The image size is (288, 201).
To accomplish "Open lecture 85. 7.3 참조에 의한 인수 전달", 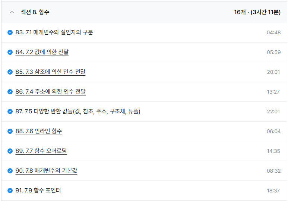I will point(50,72).
